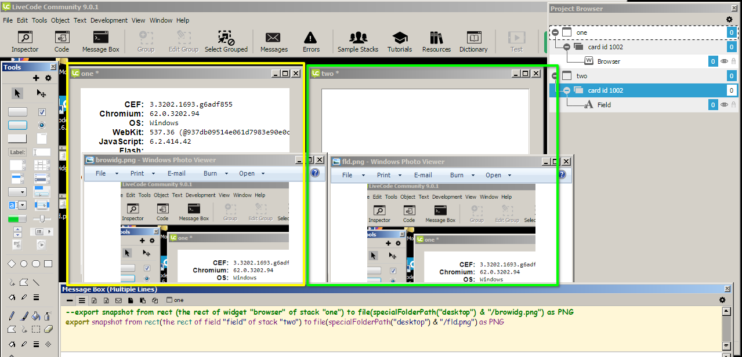Click Message Box vertical scrollbar down arrow
The height and width of the screenshot is (357, 742).
coord(726,346)
